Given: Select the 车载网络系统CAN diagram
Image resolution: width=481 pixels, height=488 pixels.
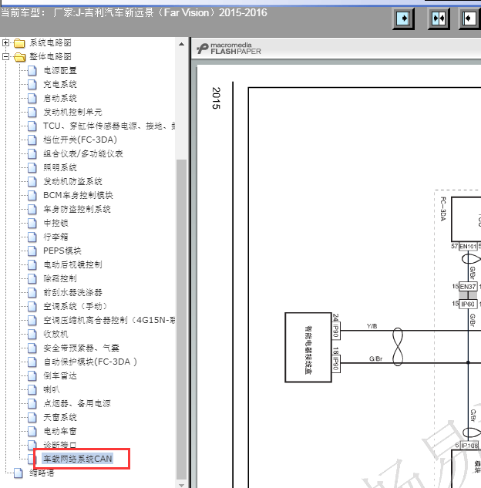Looking at the screenshot, I should (x=78, y=459).
